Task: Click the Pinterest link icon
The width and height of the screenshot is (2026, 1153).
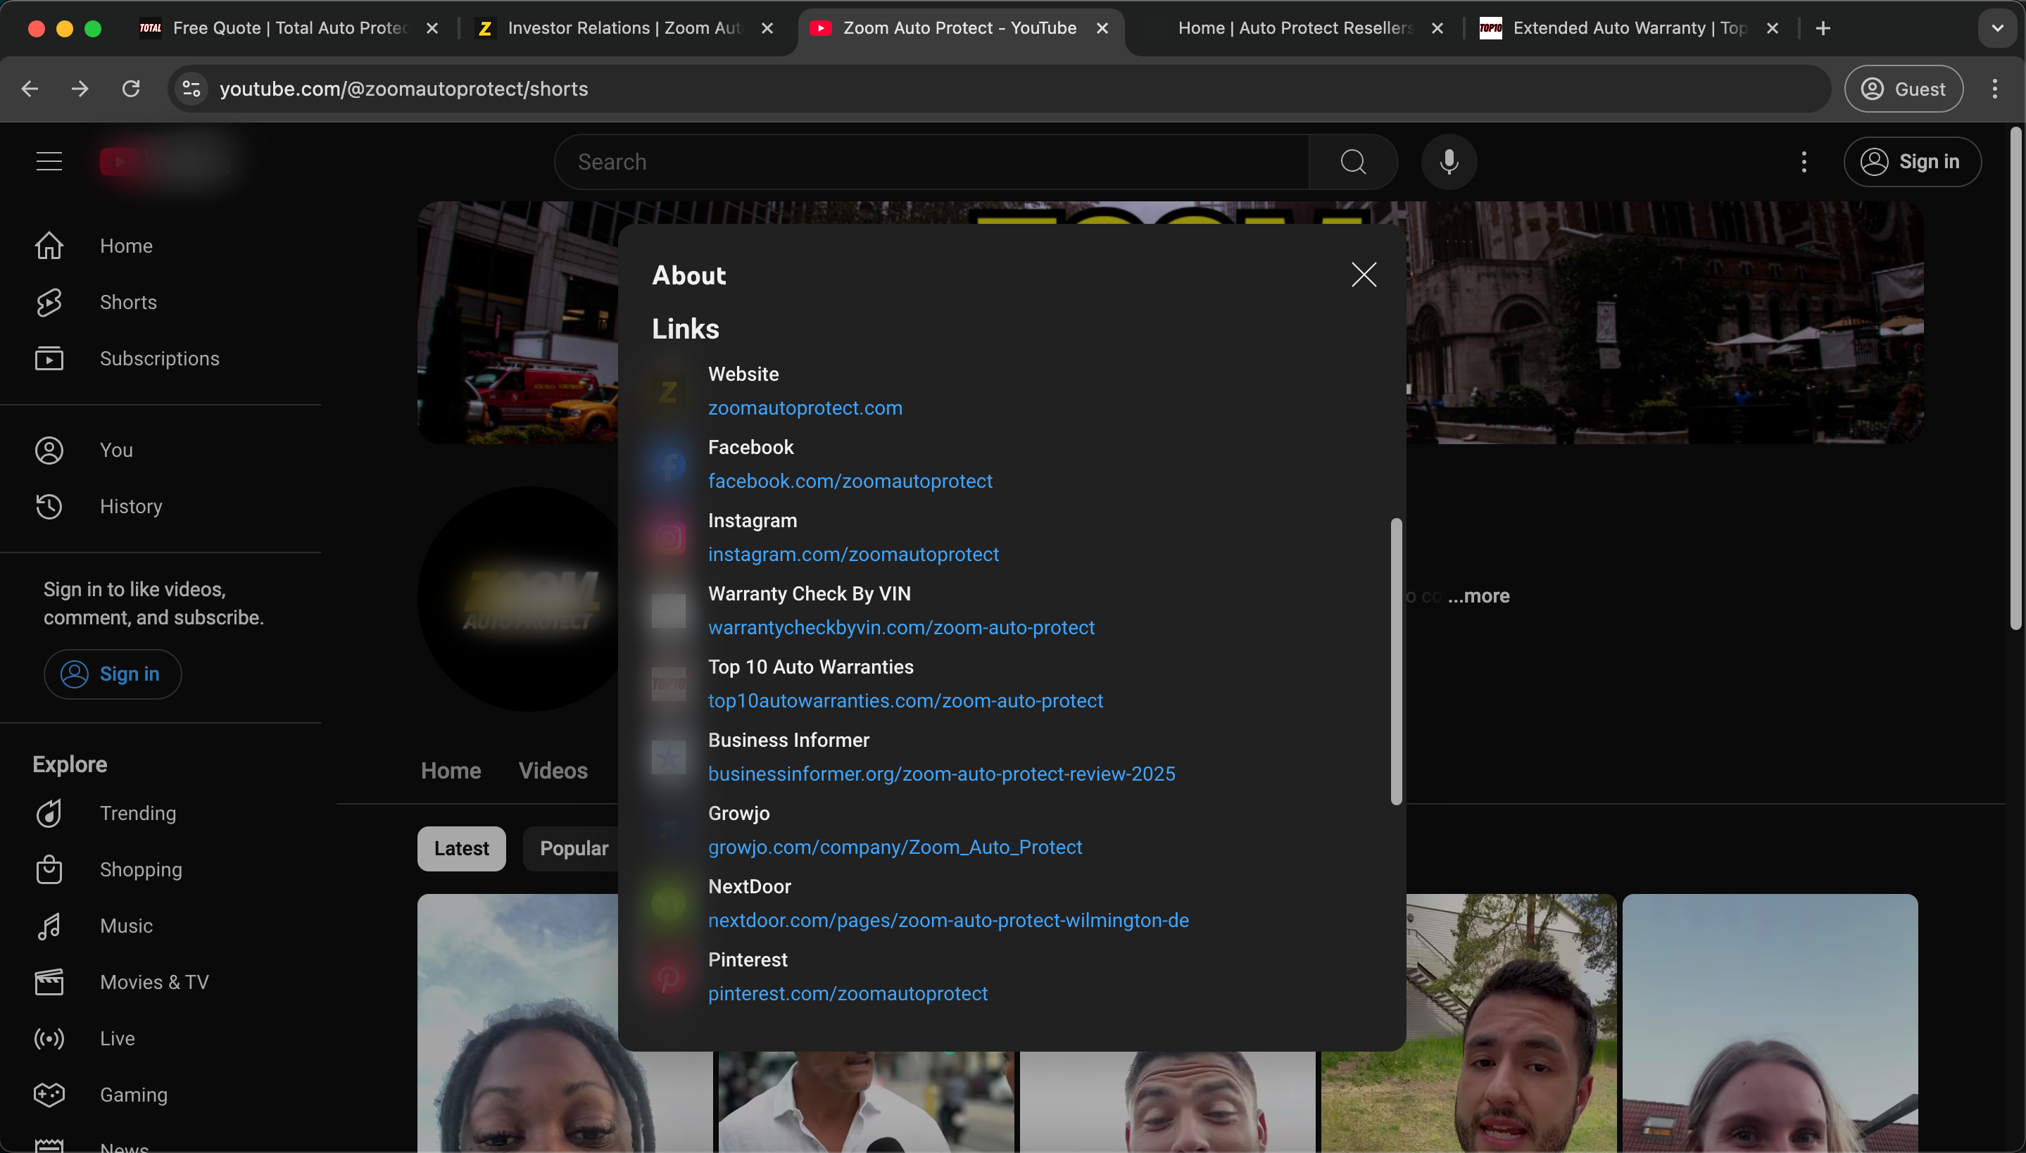Action: tap(668, 977)
